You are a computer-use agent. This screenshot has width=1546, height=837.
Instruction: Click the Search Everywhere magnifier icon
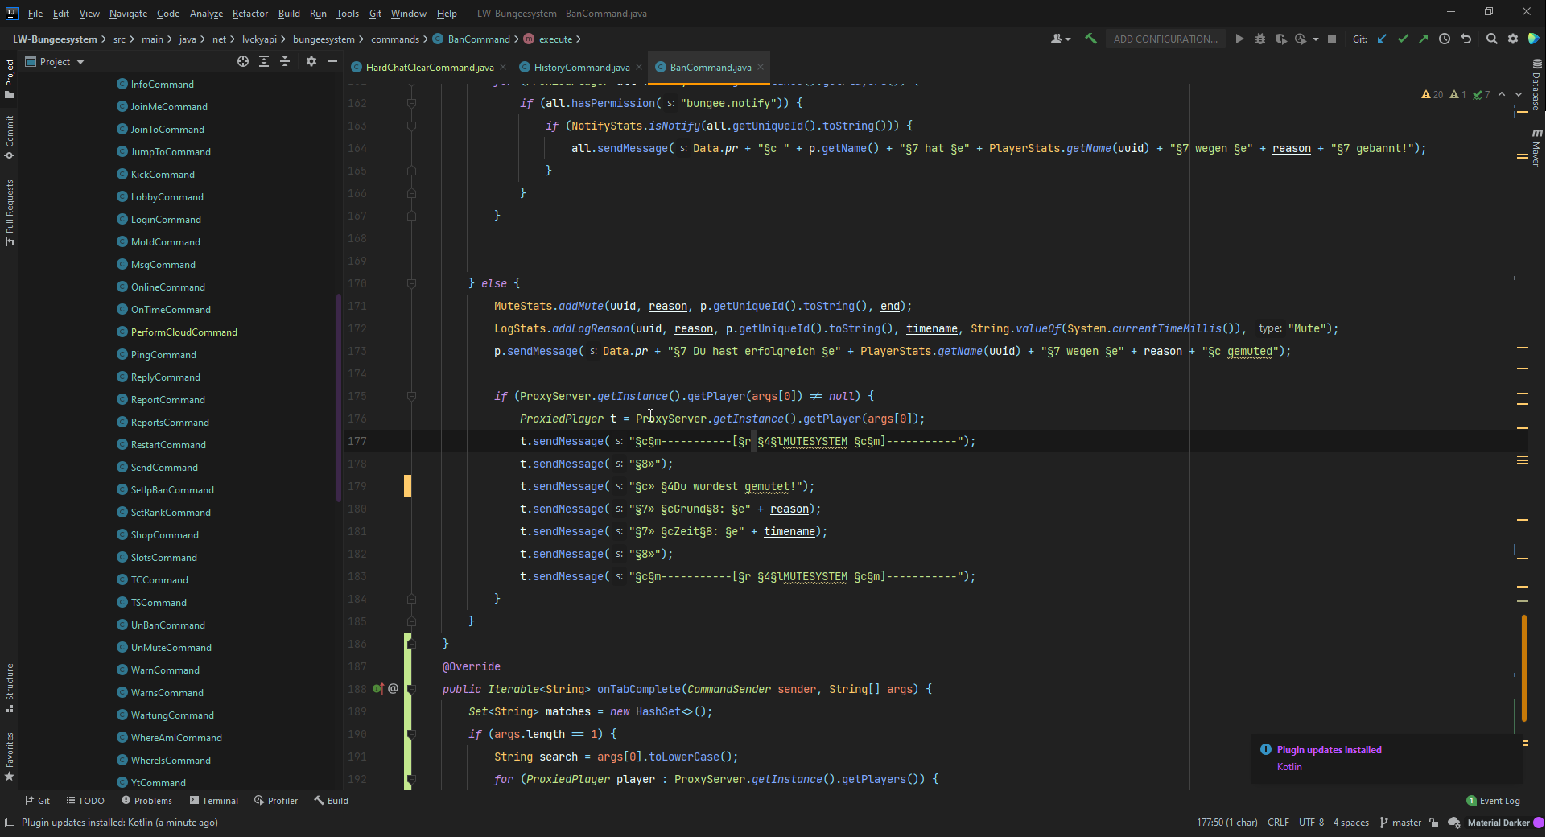click(1491, 39)
